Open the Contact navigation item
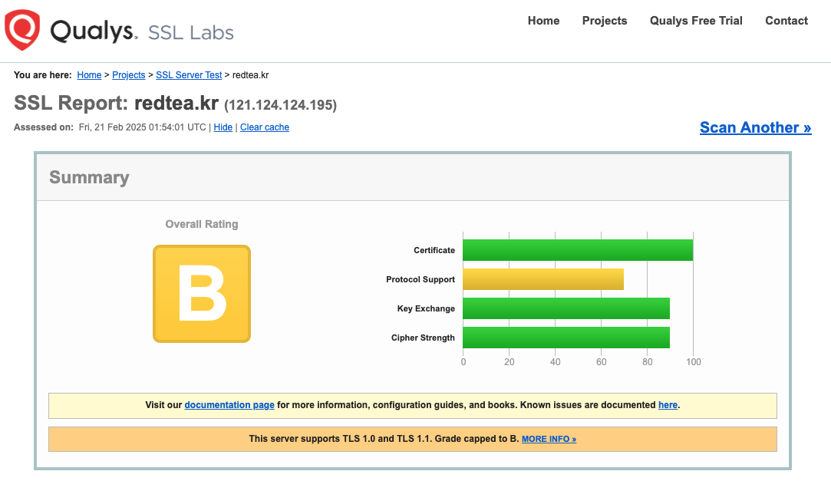Image resolution: width=831 pixels, height=481 pixels. [786, 21]
